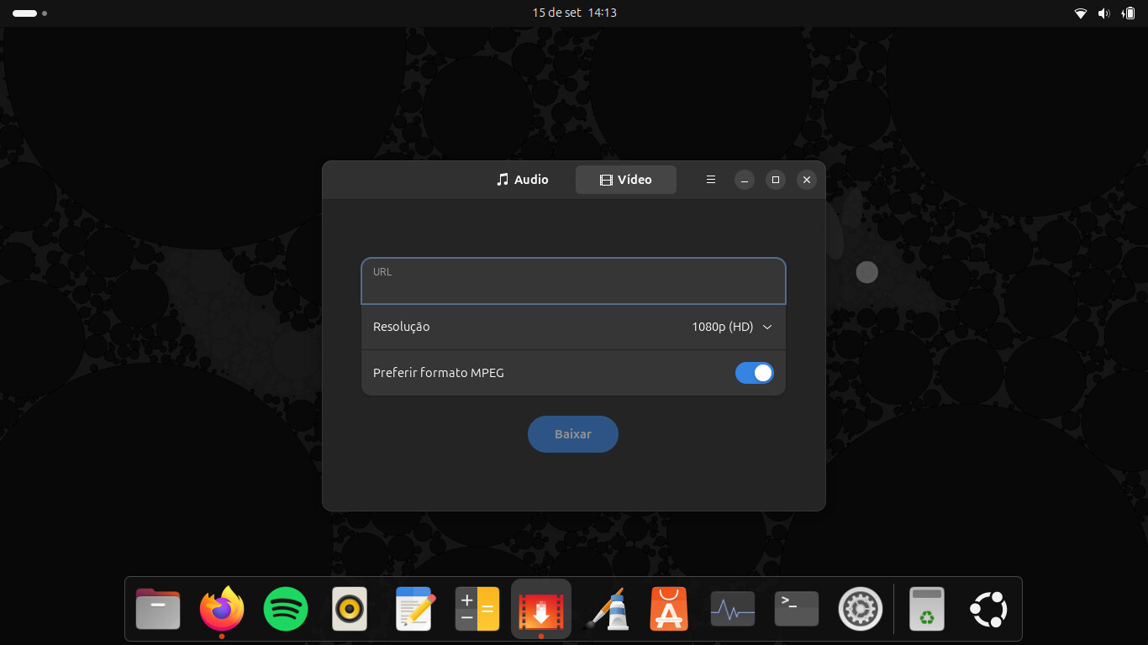The height and width of the screenshot is (645, 1148).
Task: Open system menu via the volume icon
Action: 1104,13
